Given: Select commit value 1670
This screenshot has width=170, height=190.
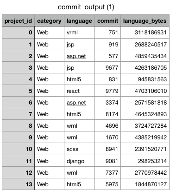Looking at the screenshot, I should [x=107, y=137].
